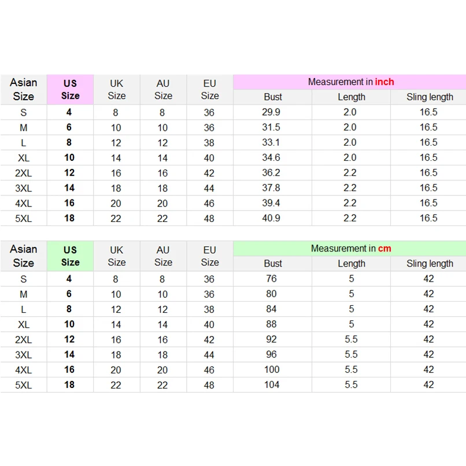466x466 pixels.
Task: Click Sling length header in inch table
Action: 429,97
